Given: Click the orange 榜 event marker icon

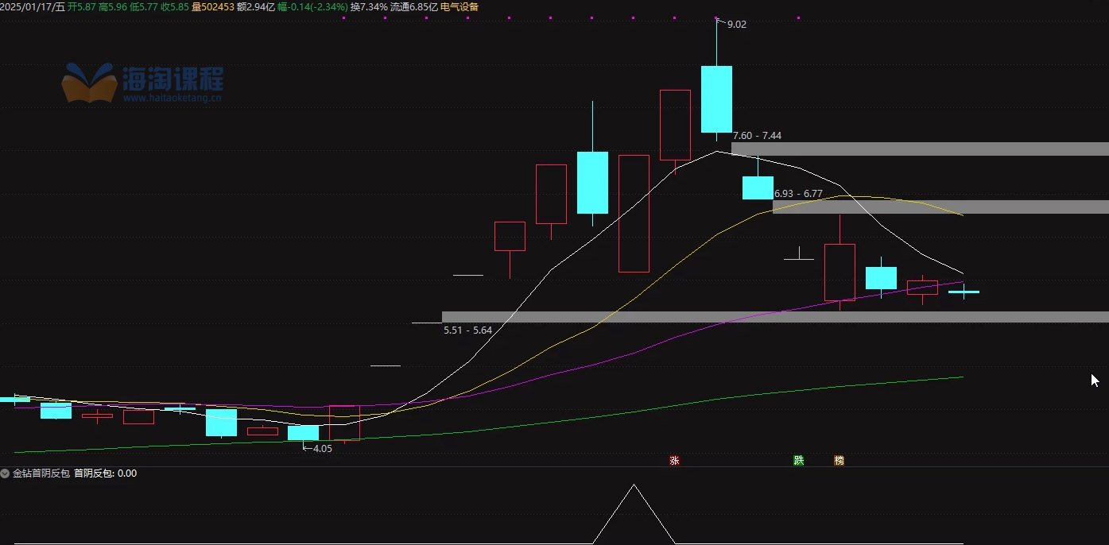Looking at the screenshot, I should 839,460.
